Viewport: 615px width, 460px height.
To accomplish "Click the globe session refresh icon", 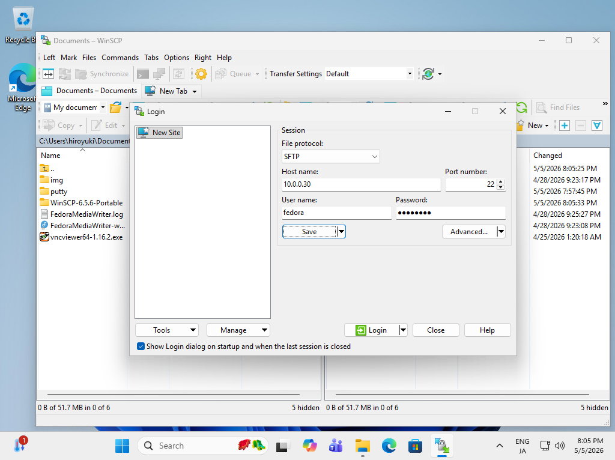I will coord(428,74).
